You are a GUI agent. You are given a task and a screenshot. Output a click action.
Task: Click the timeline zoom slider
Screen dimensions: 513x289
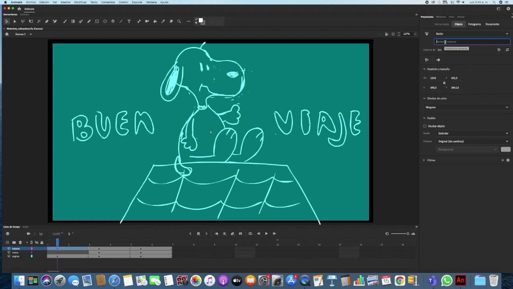coord(400,234)
